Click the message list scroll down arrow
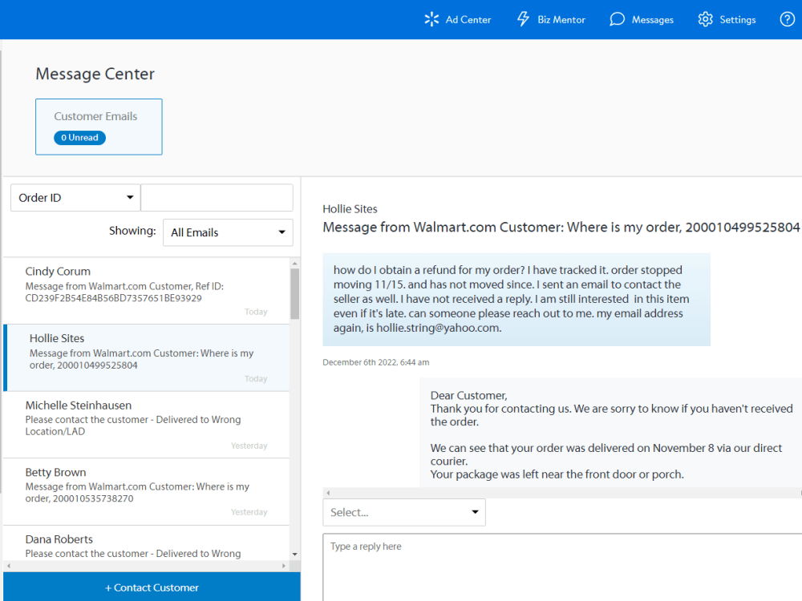Screen dimensions: 802x601 [294, 554]
